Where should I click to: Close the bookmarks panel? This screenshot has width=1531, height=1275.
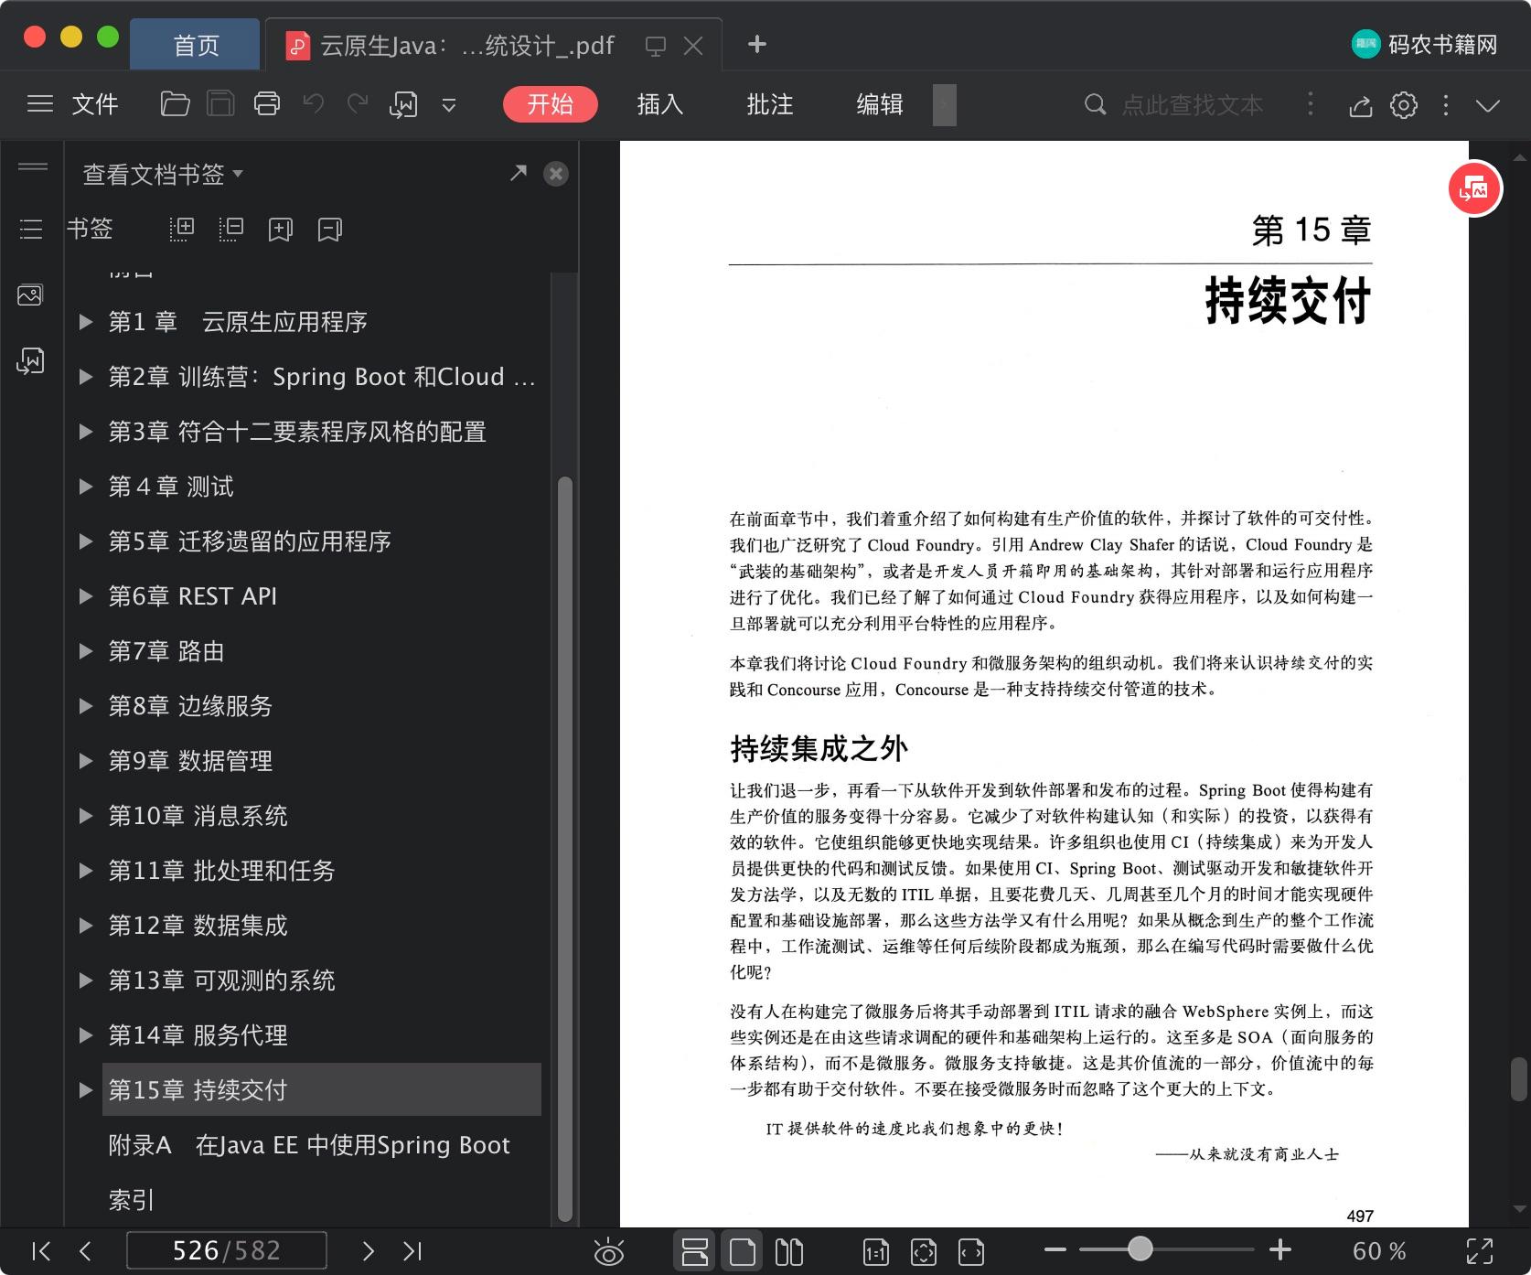pos(555,174)
